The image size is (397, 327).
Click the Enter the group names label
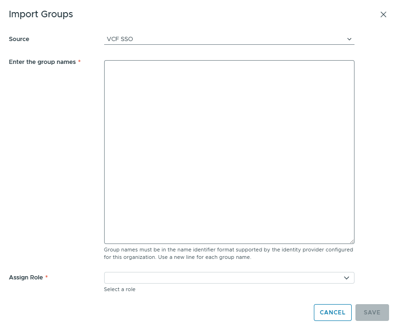[43, 62]
